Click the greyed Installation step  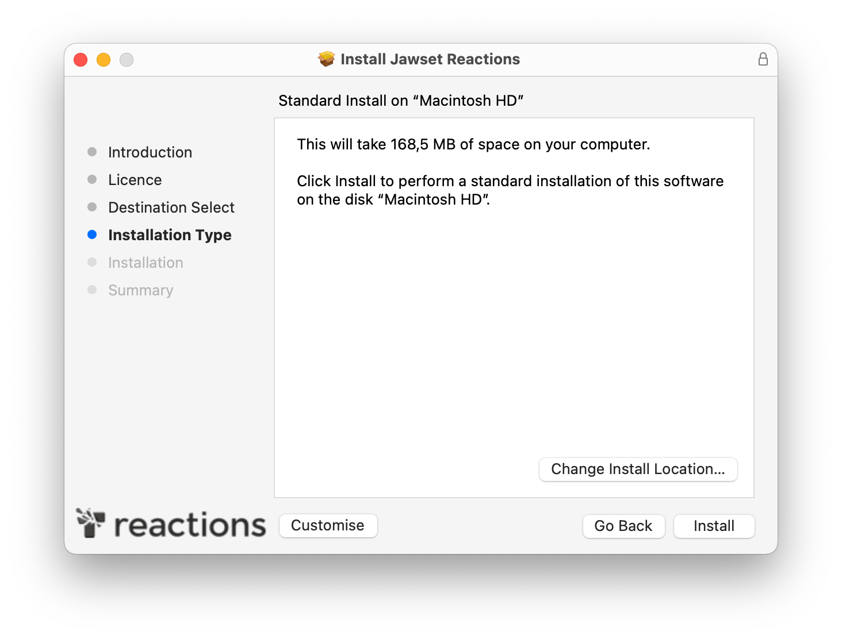(x=146, y=263)
